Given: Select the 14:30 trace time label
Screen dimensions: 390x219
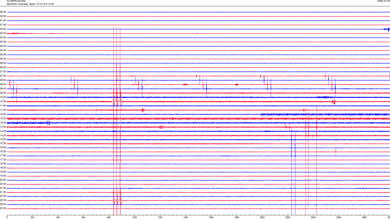Looking at the screenshot, I should click(x=3, y=135).
